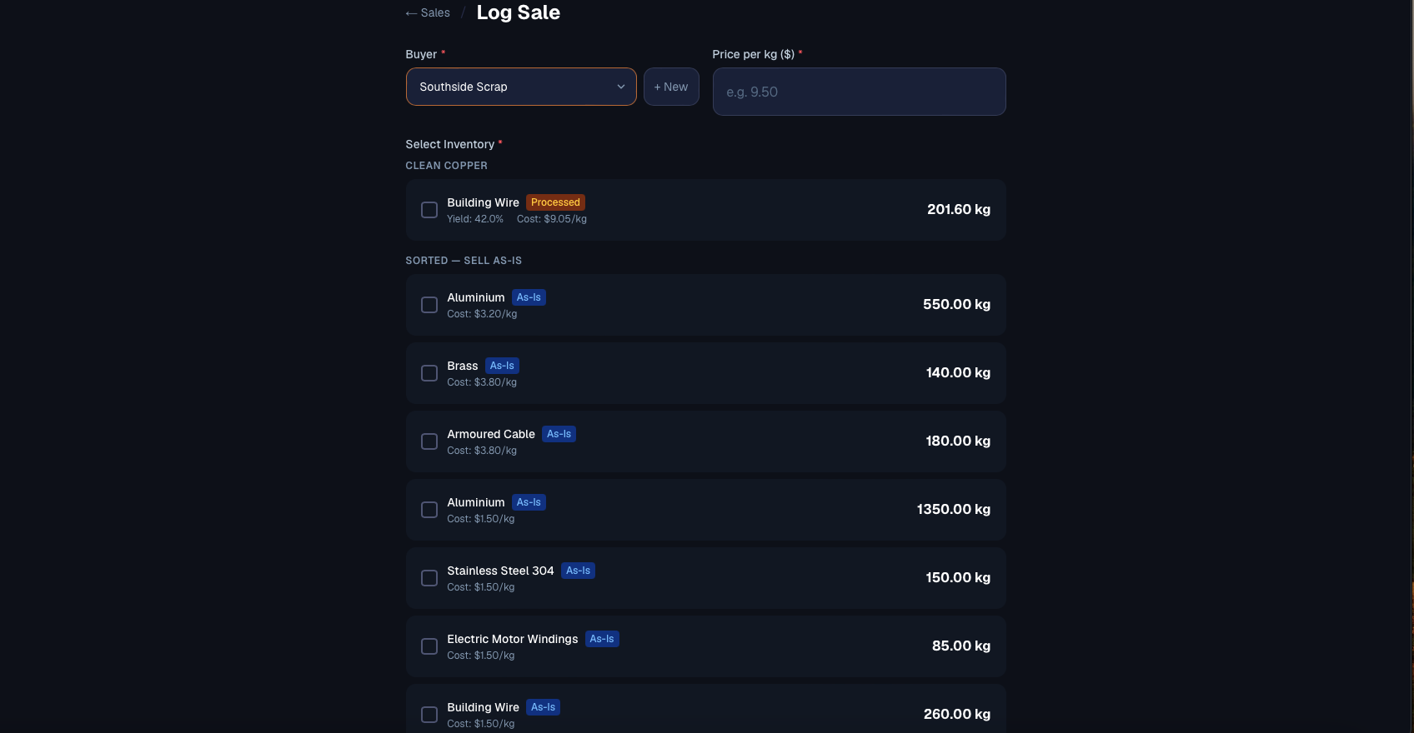Click the Armoured Cable row weight 180.00 kg
The height and width of the screenshot is (733, 1414).
pos(958,441)
